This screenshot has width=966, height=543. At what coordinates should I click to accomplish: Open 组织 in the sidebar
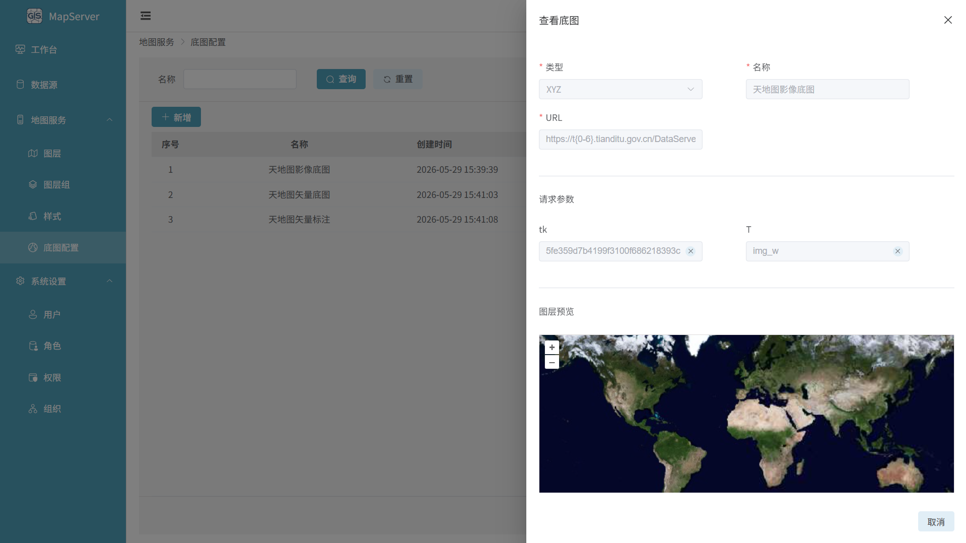coord(63,409)
